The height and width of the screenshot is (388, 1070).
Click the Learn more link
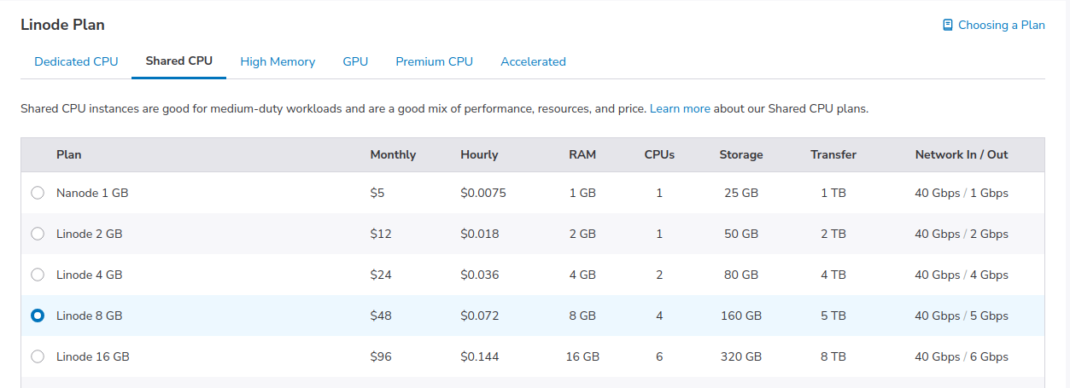click(x=680, y=109)
